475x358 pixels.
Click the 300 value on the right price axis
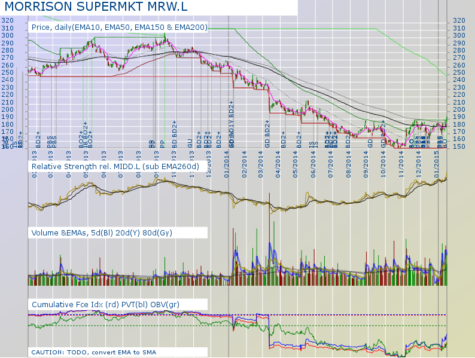pos(459,35)
